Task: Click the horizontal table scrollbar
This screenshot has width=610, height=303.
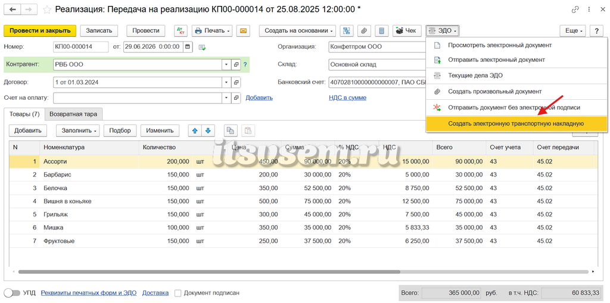Action: tap(209, 272)
